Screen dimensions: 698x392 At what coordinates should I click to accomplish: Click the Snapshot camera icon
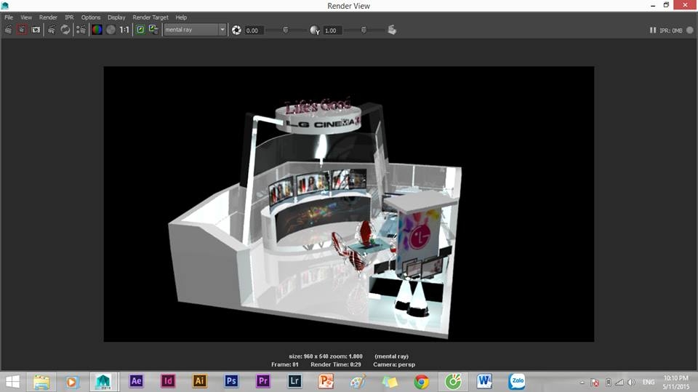coord(36,30)
